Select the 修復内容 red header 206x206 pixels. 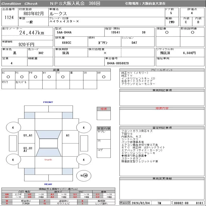(162, 108)
